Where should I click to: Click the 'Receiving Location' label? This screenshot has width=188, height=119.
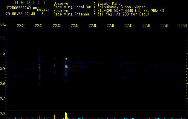[72, 7]
